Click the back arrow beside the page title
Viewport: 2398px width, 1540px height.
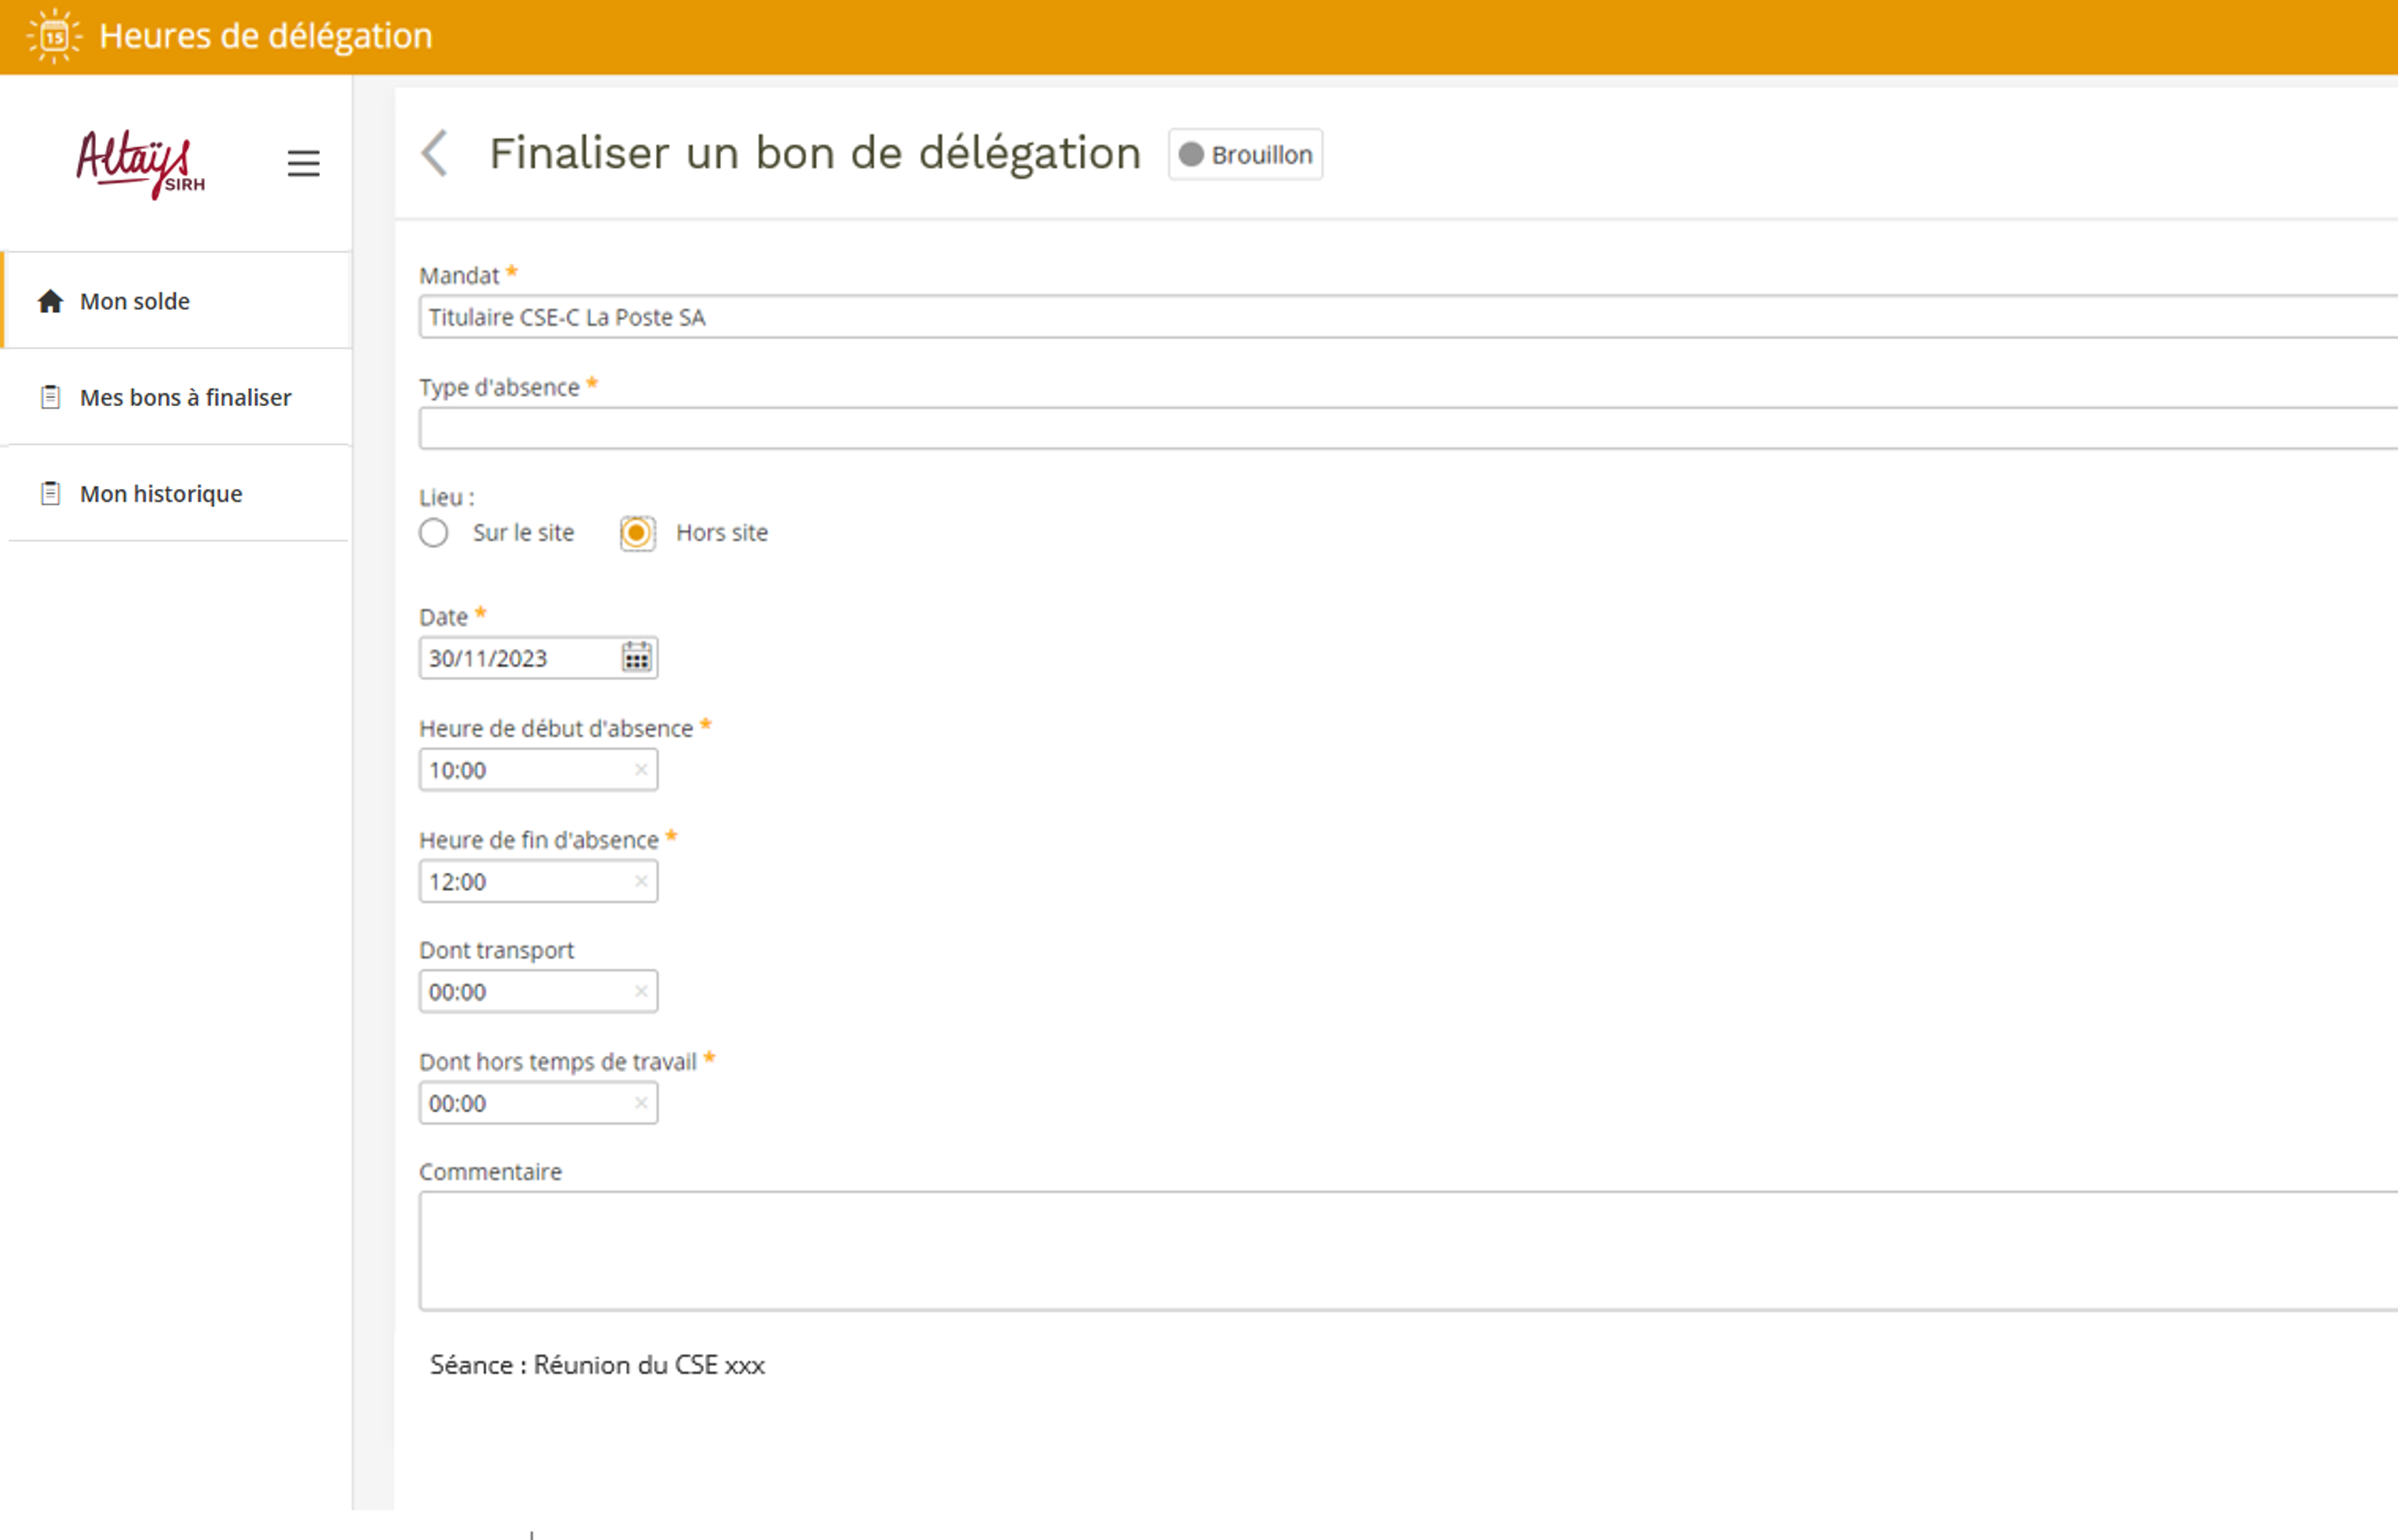tap(435, 154)
